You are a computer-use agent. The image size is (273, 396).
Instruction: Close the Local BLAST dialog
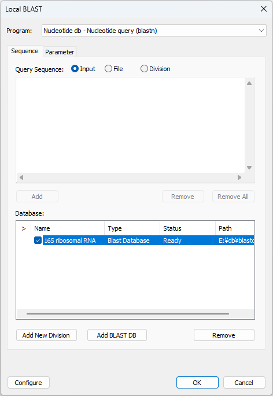(x=264, y=9)
